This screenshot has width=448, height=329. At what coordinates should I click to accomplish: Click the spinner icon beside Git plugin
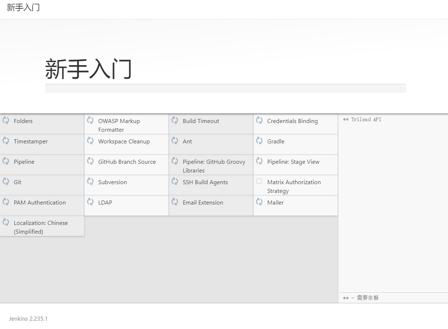click(6, 182)
